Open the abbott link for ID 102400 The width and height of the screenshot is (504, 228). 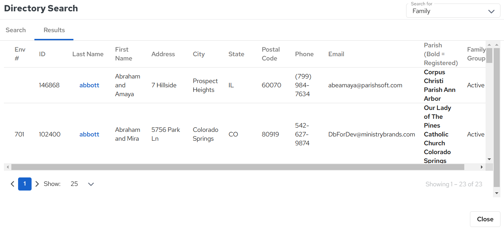89,134
